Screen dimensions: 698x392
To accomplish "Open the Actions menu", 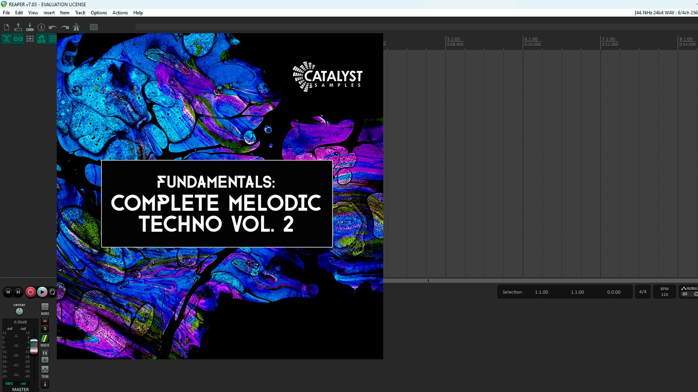I will (x=120, y=13).
